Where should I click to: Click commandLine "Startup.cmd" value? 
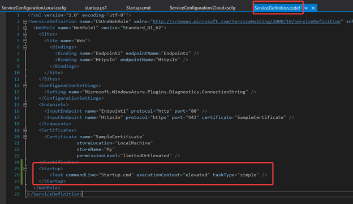pos(116,175)
